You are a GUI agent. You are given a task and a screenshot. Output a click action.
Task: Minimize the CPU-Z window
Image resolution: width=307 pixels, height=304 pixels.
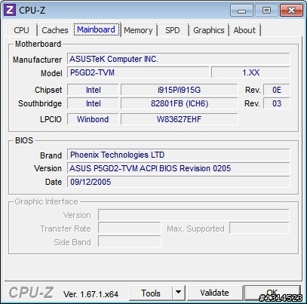click(241, 11)
